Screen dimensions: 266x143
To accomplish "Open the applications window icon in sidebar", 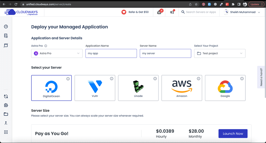I will (x=6, y=45).
